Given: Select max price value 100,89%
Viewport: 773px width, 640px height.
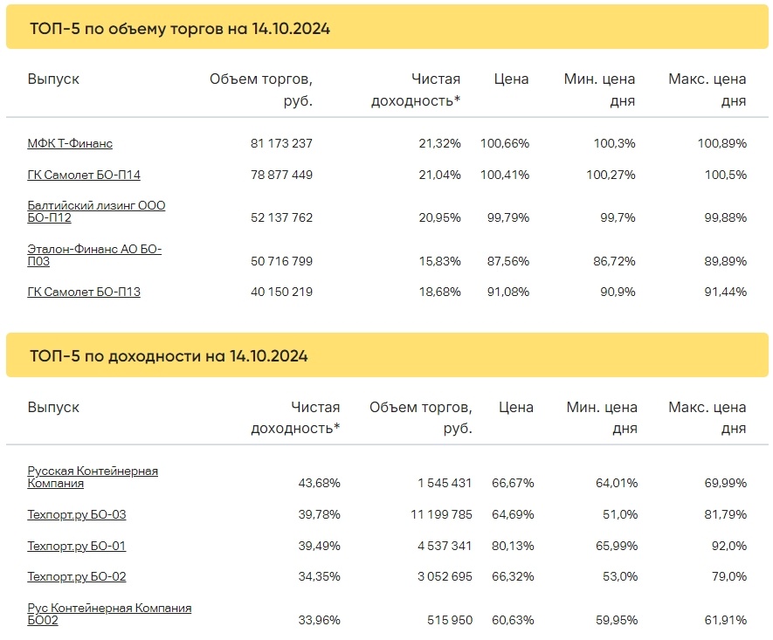Looking at the screenshot, I should [722, 143].
